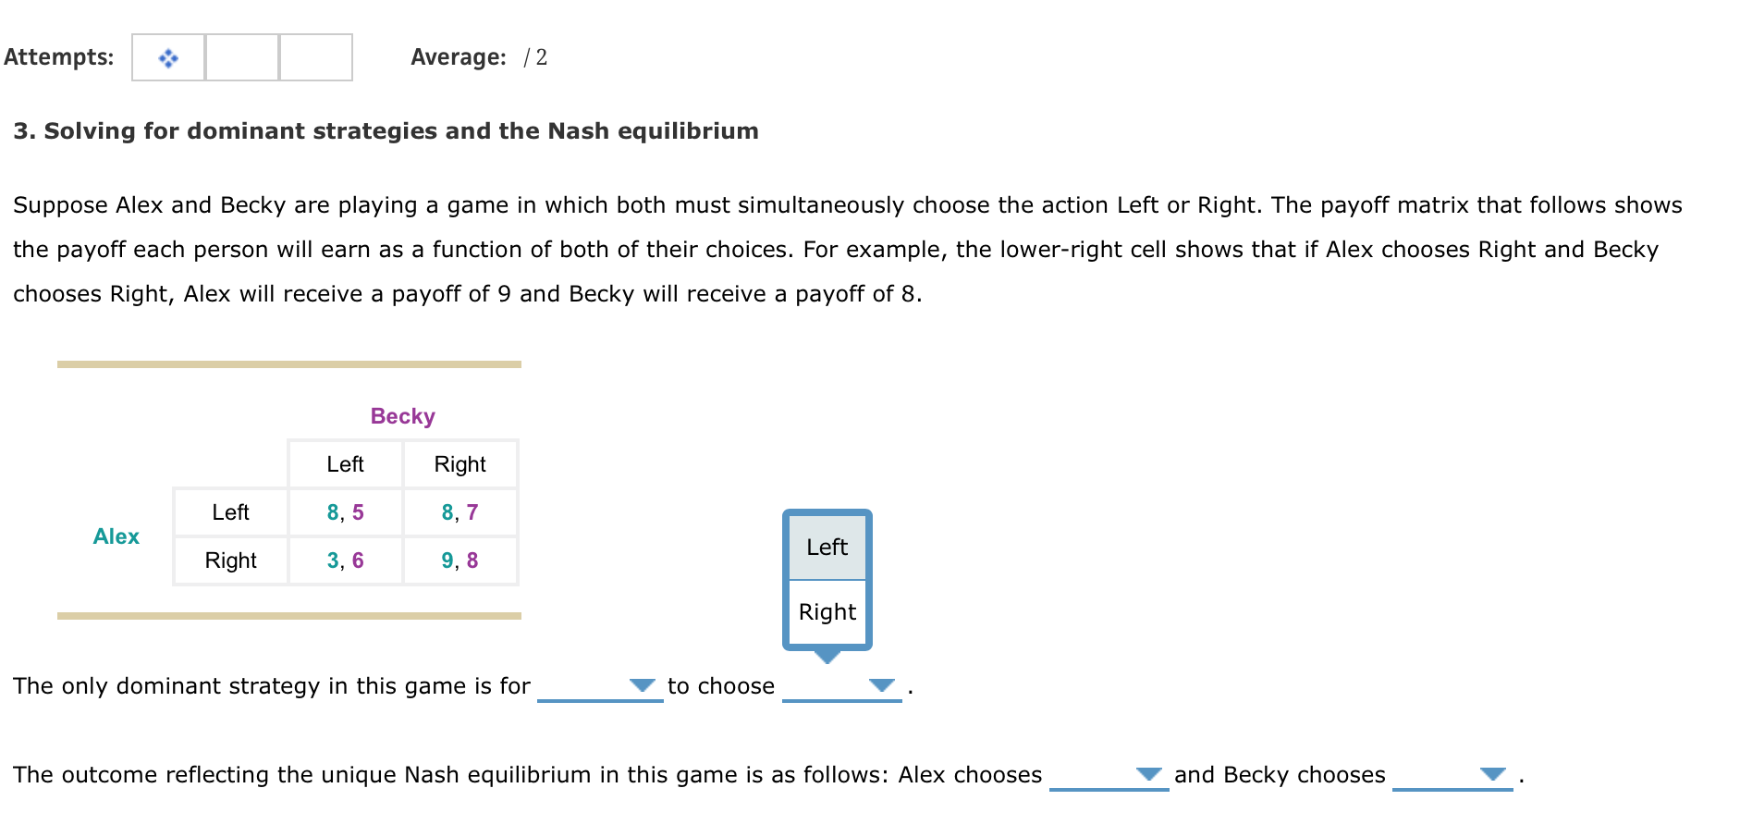Image resolution: width=1740 pixels, height=825 pixels.
Task: Click the teal 'Alex' label beside matrix
Action: (116, 536)
